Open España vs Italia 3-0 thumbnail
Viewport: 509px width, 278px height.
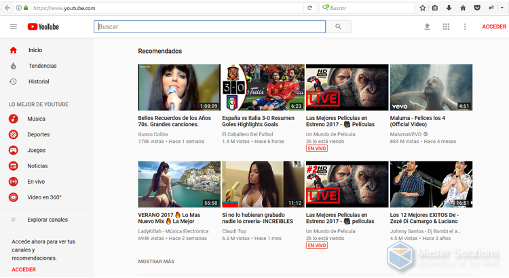click(263, 87)
